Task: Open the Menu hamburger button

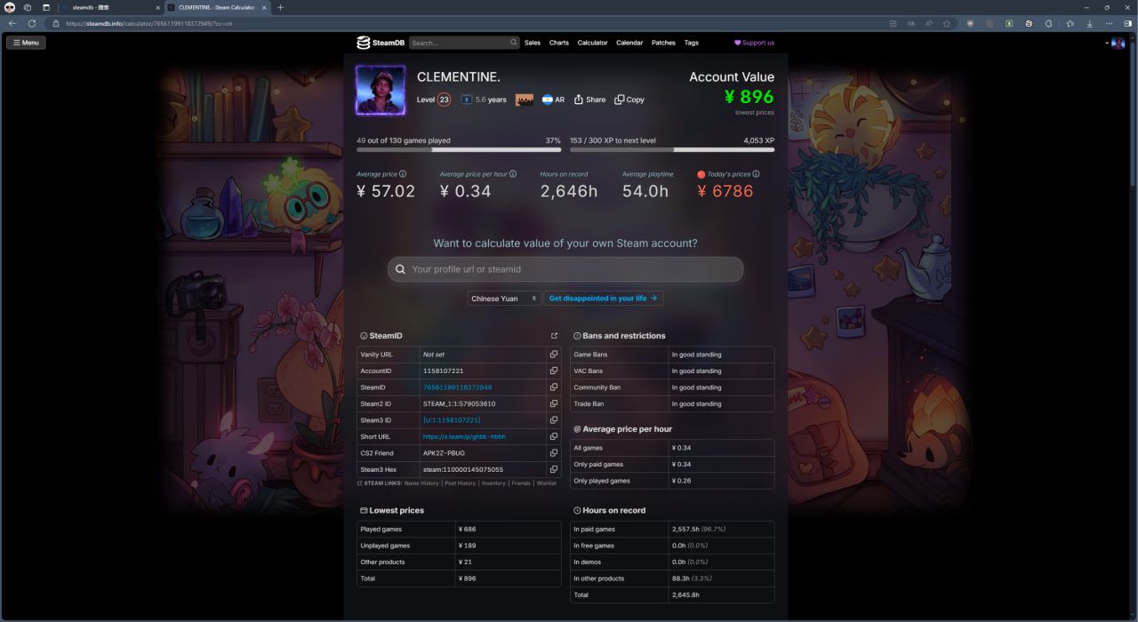Action: coord(26,43)
